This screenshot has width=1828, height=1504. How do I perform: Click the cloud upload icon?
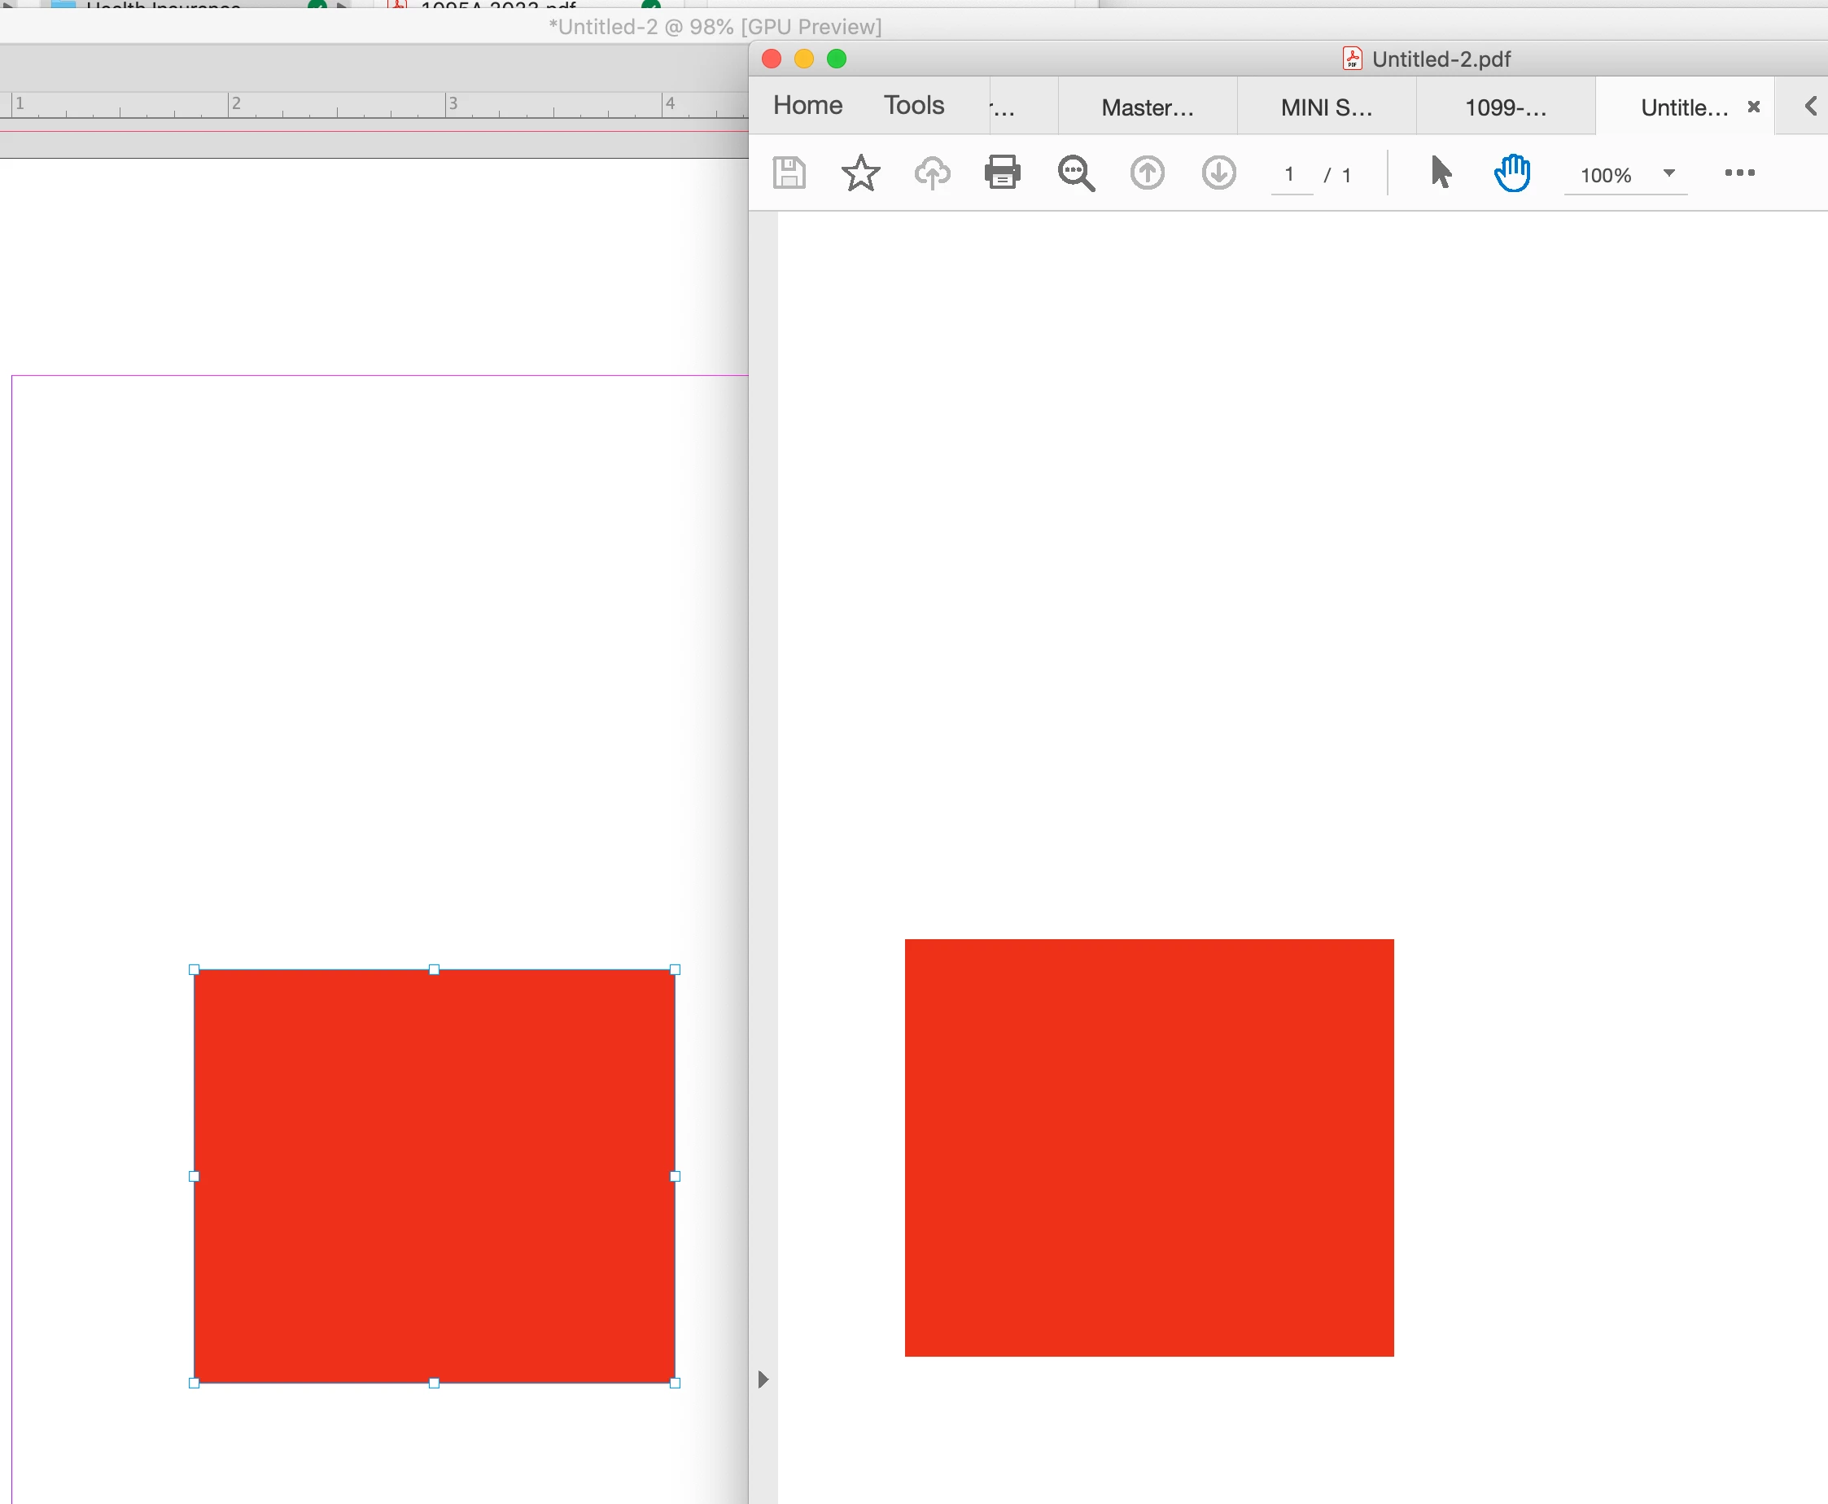coord(932,173)
